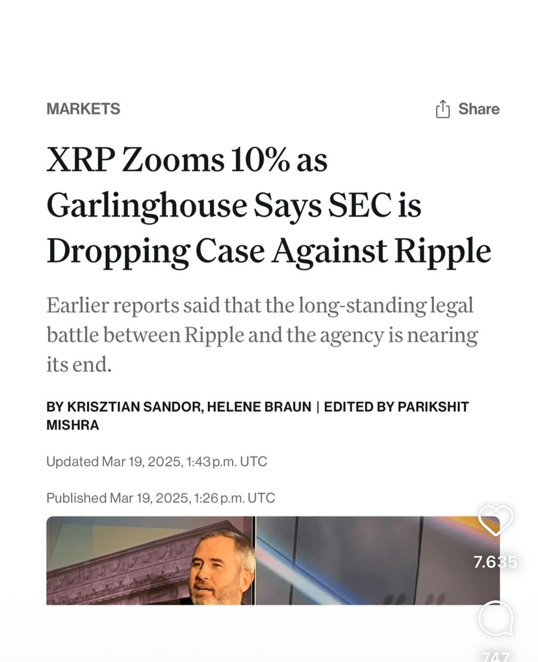Open comments via the speech bubble icon
The width and height of the screenshot is (538, 662).
coord(496,618)
